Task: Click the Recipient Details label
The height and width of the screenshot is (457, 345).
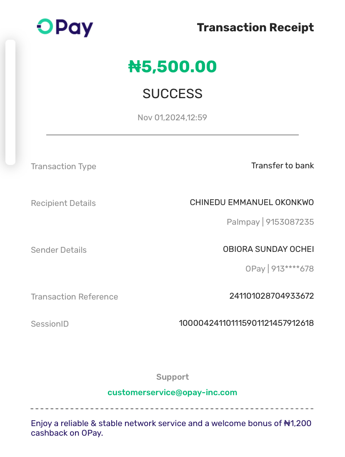Action: [63, 203]
